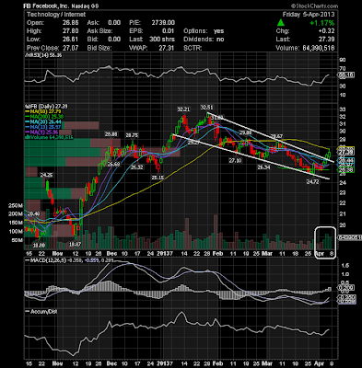Select the Prev Close value 27.07
This screenshot has height=368, width=362.
click(x=70, y=48)
